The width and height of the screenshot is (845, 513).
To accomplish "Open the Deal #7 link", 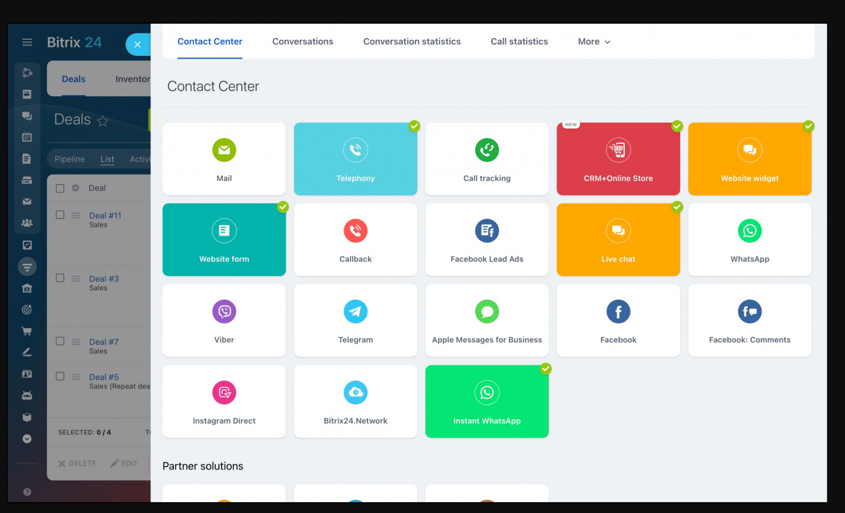I will (x=104, y=342).
